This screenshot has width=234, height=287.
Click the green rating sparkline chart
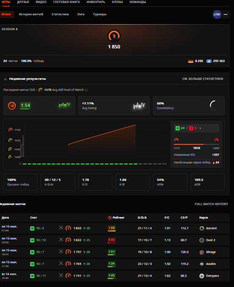coord(64,105)
